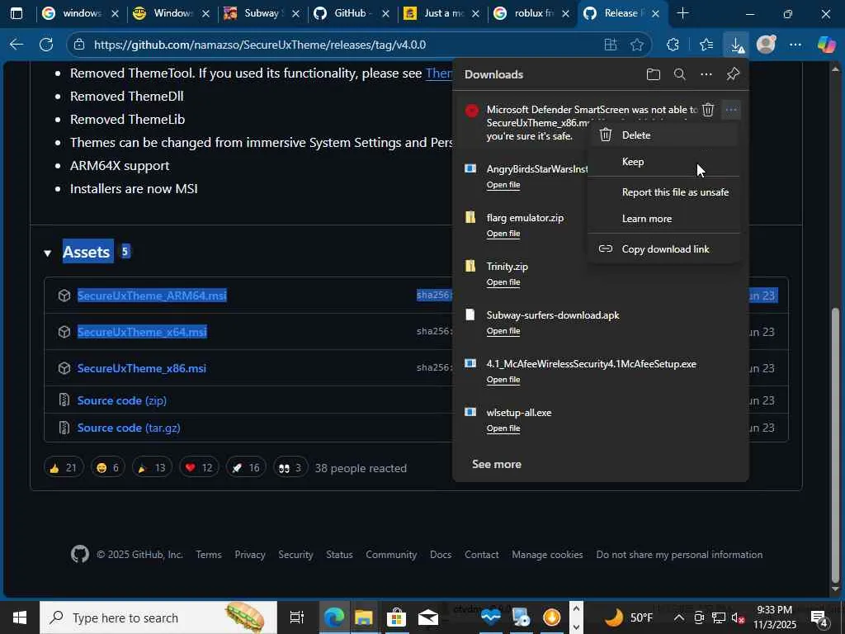Open file for Trinity.zip
The image size is (845, 634).
coord(503,282)
